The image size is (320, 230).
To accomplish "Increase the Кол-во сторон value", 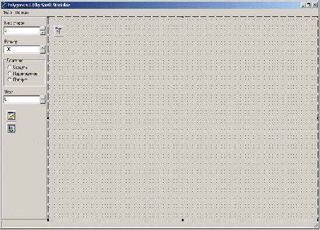I will pyautogui.click(x=43, y=29).
